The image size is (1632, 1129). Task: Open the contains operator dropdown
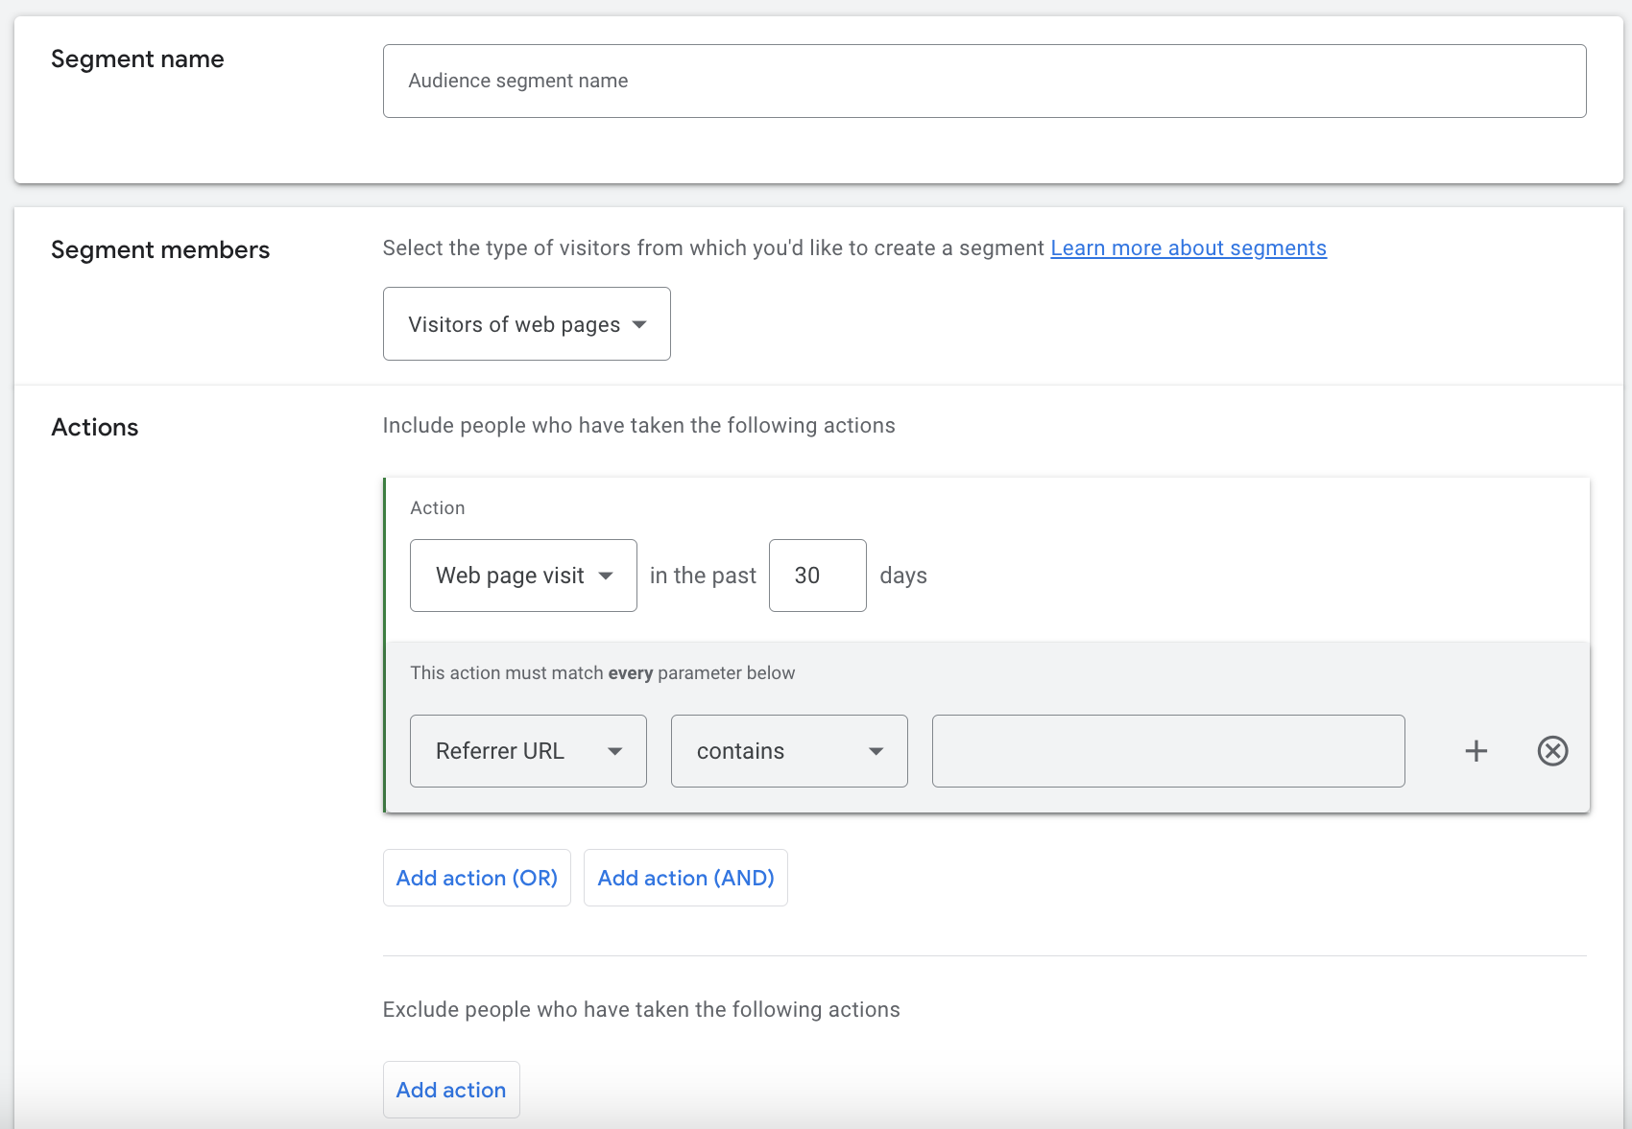point(789,751)
